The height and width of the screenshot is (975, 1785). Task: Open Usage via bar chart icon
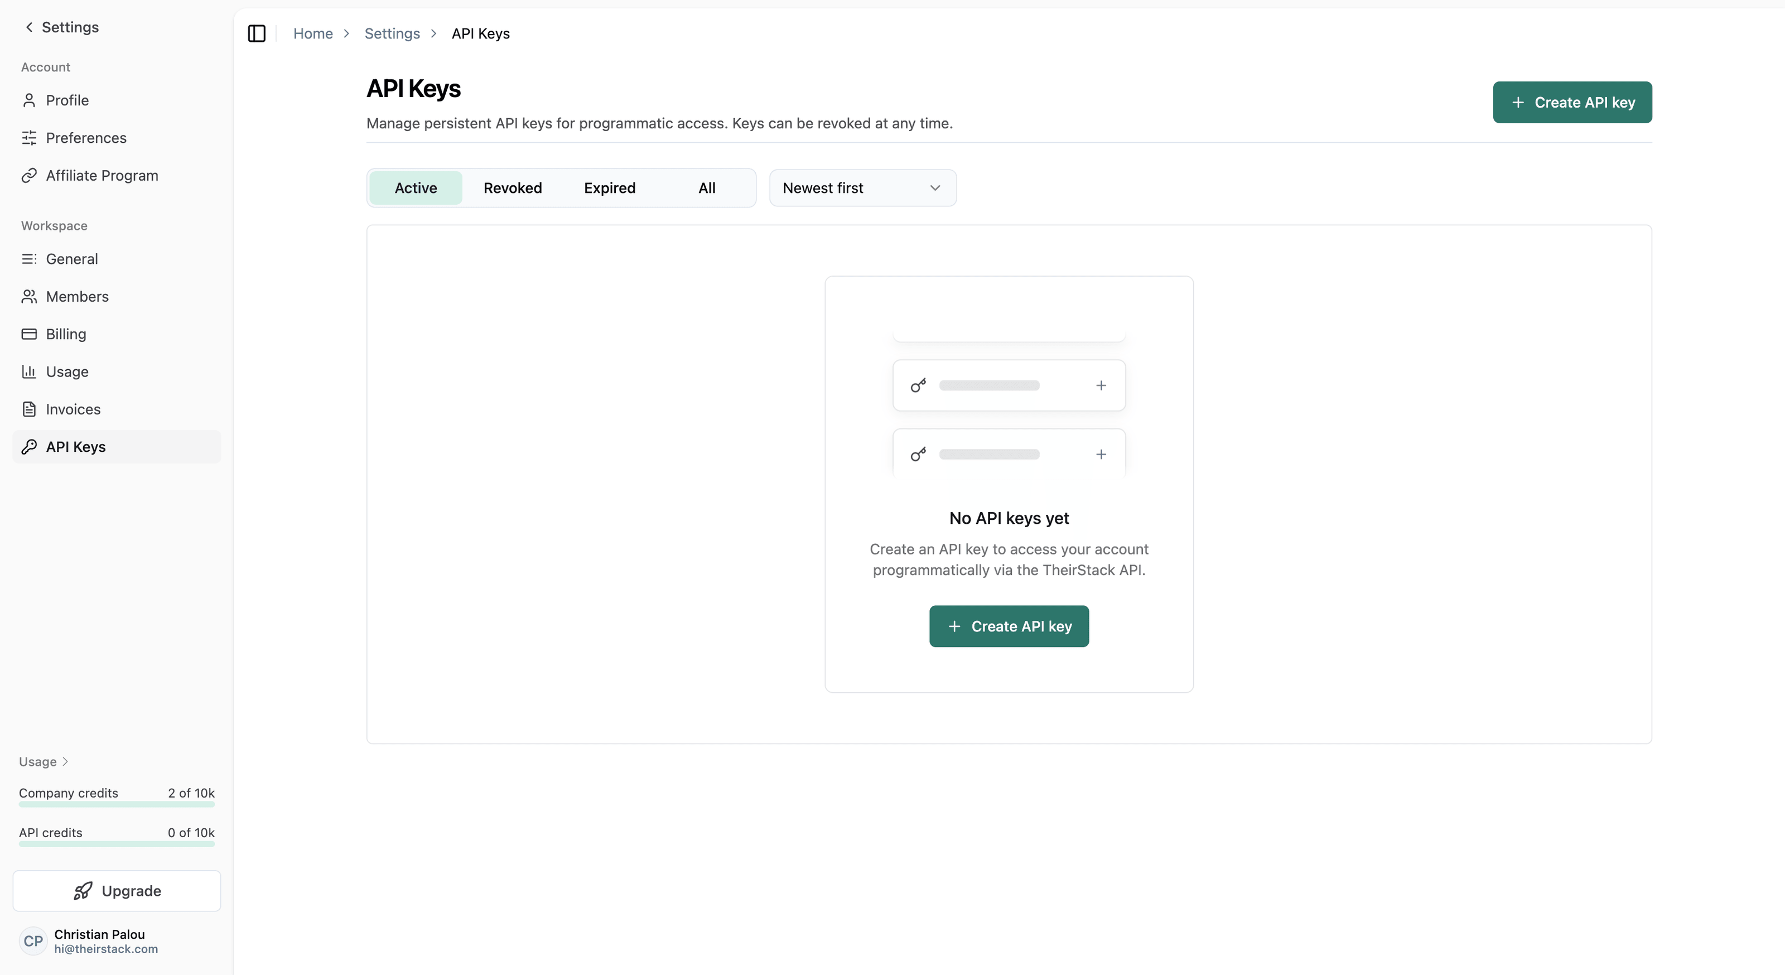[x=29, y=371]
